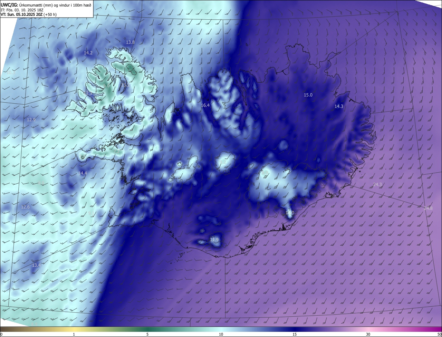The width and height of the screenshot is (442, 337).
Task: Click the map value label '14.2'
Action: [x=88, y=53]
